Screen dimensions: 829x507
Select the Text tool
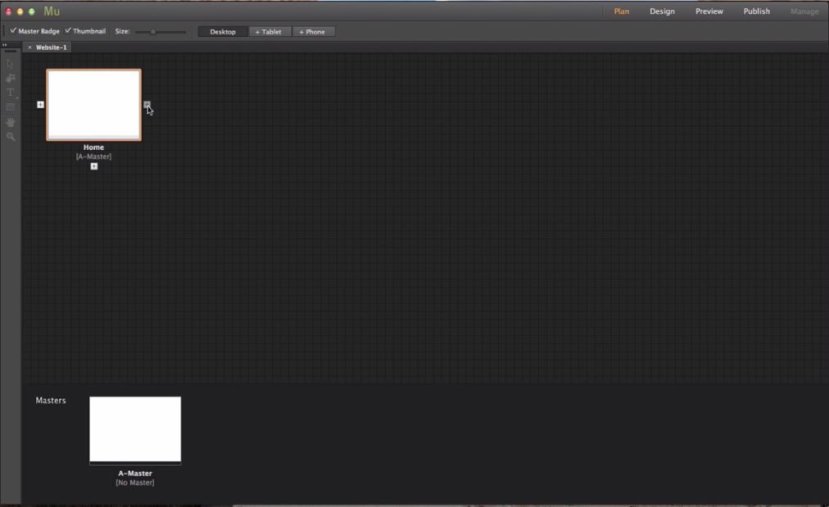(10, 93)
